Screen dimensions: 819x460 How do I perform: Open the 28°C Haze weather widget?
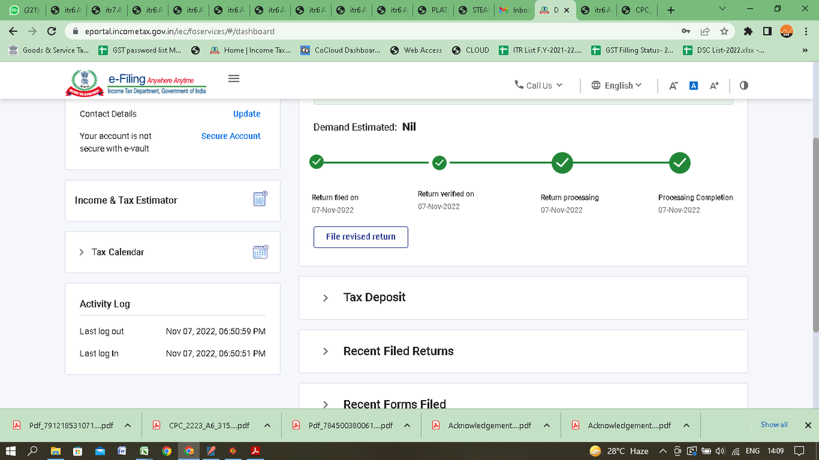point(620,450)
